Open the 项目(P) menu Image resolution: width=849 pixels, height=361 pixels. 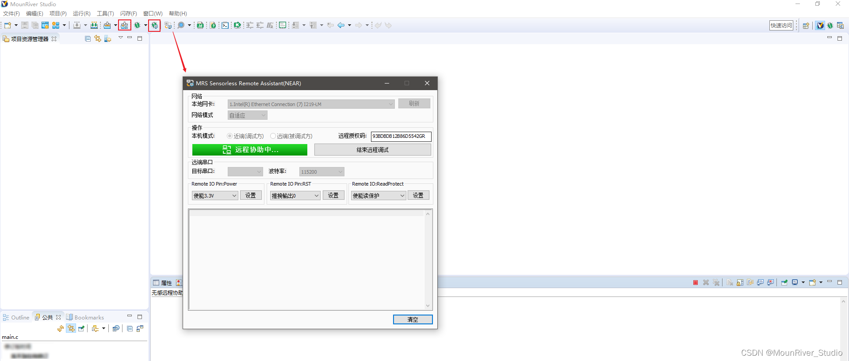pyautogui.click(x=58, y=14)
